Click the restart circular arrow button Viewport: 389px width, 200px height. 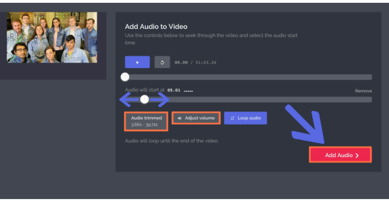pyautogui.click(x=162, y=62)
